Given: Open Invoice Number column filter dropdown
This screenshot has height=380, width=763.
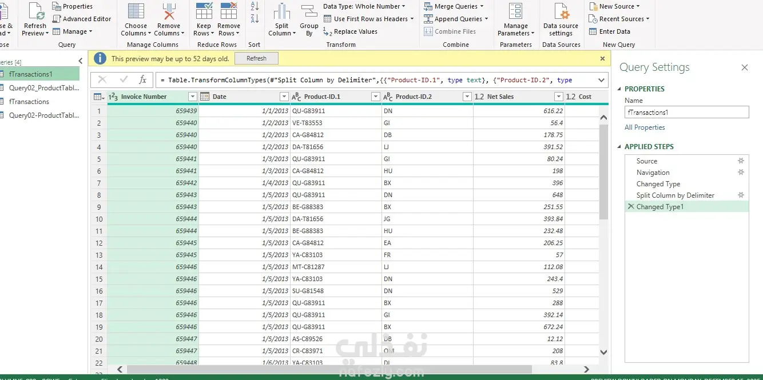Looking at the screenshot, I should tap(192, 97).
